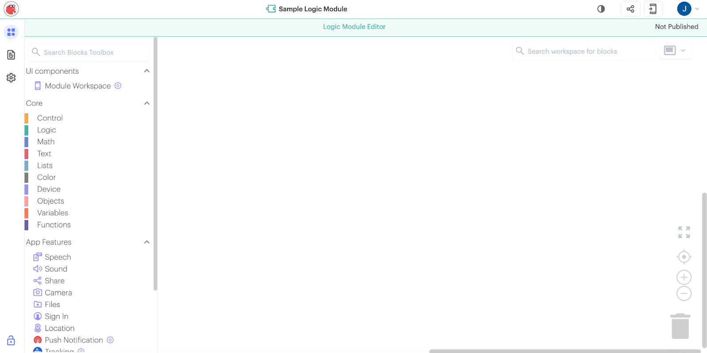The width and height of the screenshot is (707, 353).
Task: Click the Sample Logic Module title
Action: pos(313,9)
